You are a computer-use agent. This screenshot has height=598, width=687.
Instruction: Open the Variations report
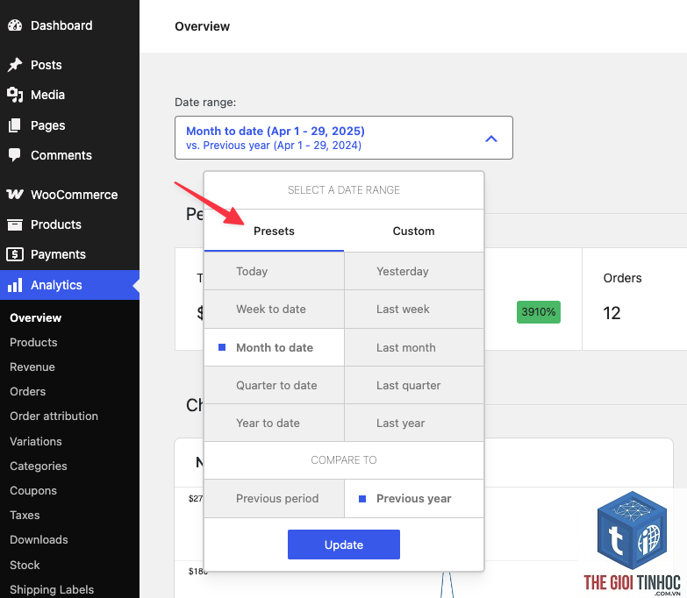[35, 441]
